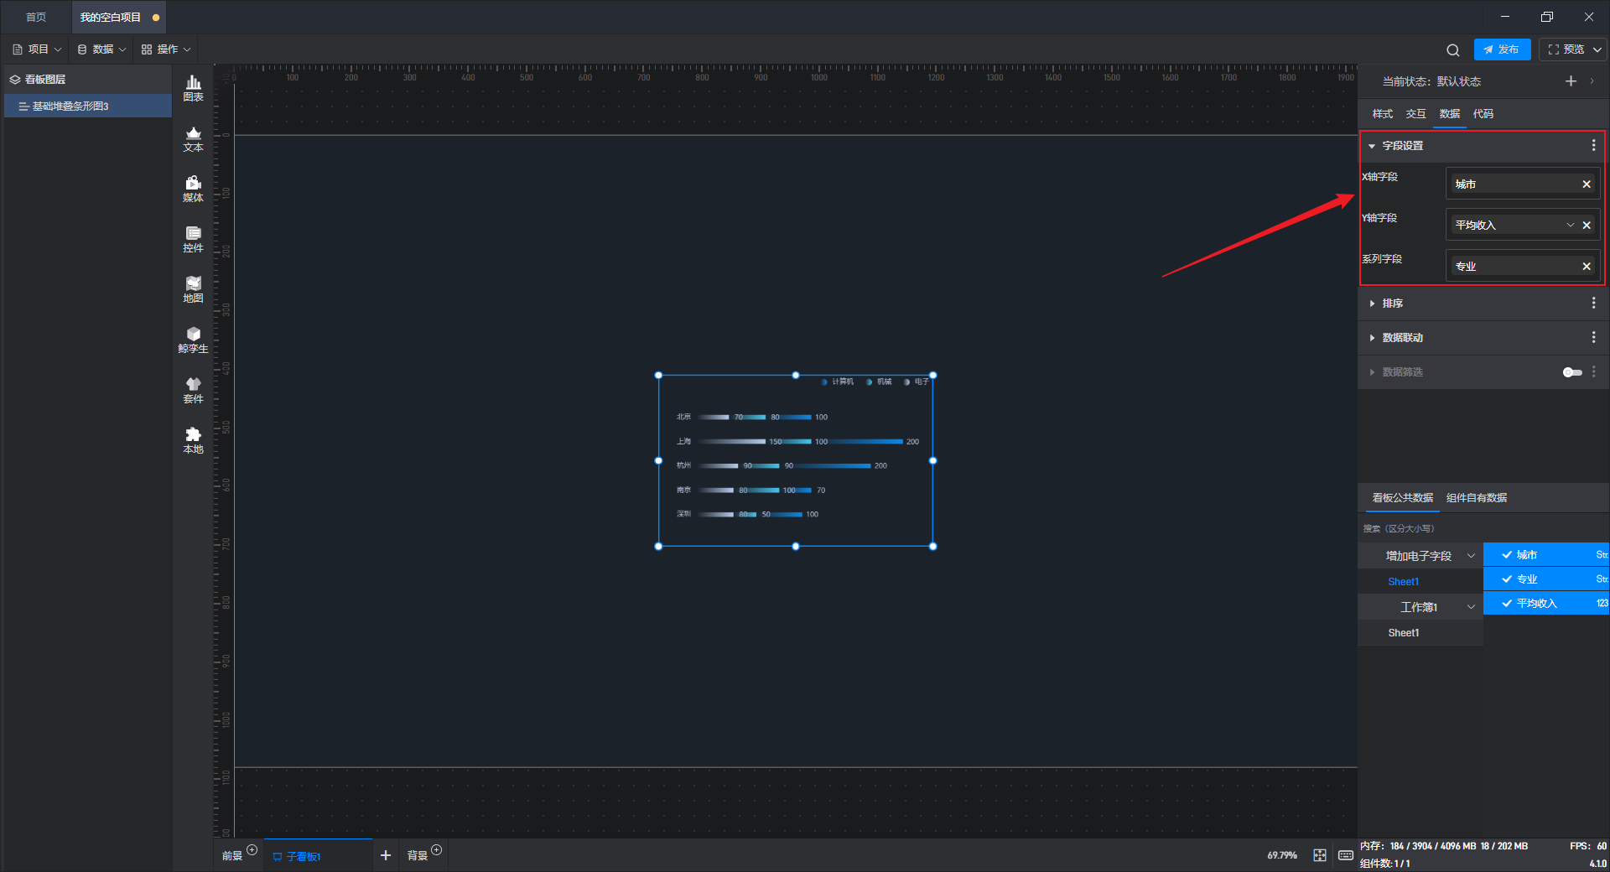Switch to the 组件自有数据 tab
This screenshot has width=1610, height=872.
(x=1477, y=498)
